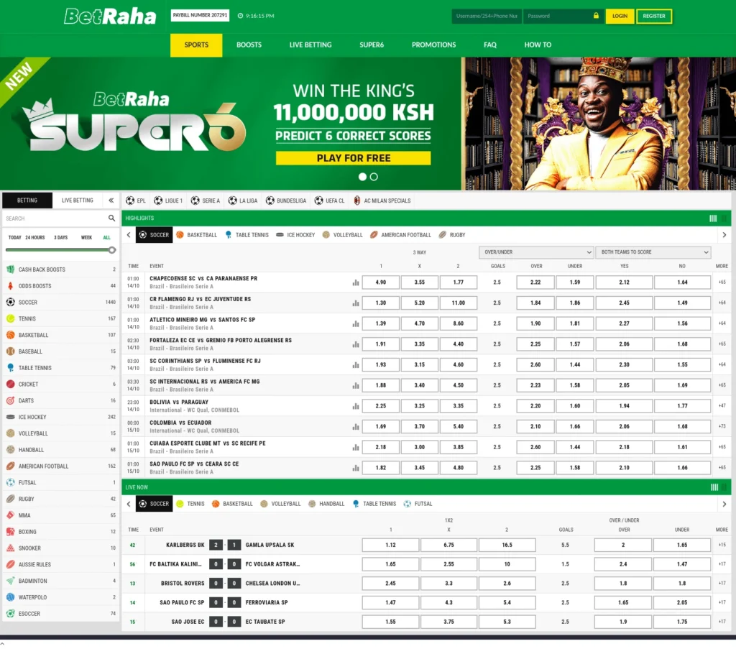Open Both Teams To Score dropdown
The image size is (736, 649).
pos(653,252)
